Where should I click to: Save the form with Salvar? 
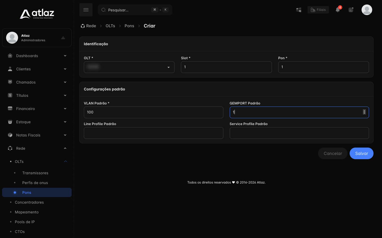pyautogui.click(x=362, y=153)
